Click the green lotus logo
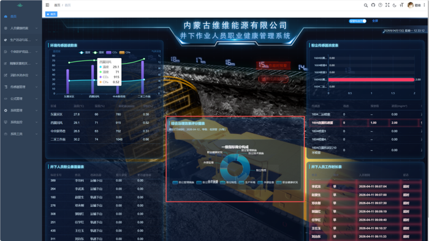The image size is (429, 241). point(20,5)
